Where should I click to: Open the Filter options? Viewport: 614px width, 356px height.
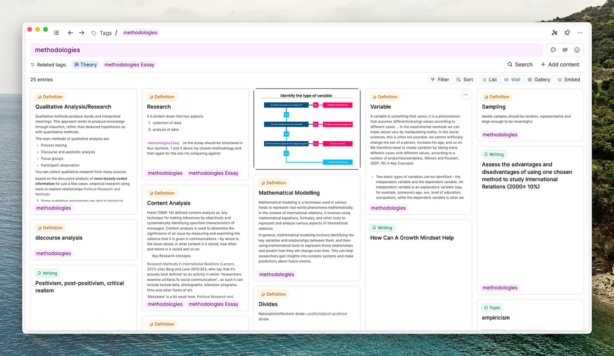440,80
